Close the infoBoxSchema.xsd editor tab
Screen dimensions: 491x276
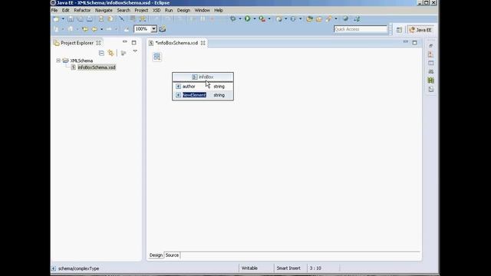tap(203, 43)
